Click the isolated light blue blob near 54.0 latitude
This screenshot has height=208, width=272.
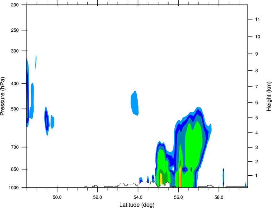[x=135, y=103]
